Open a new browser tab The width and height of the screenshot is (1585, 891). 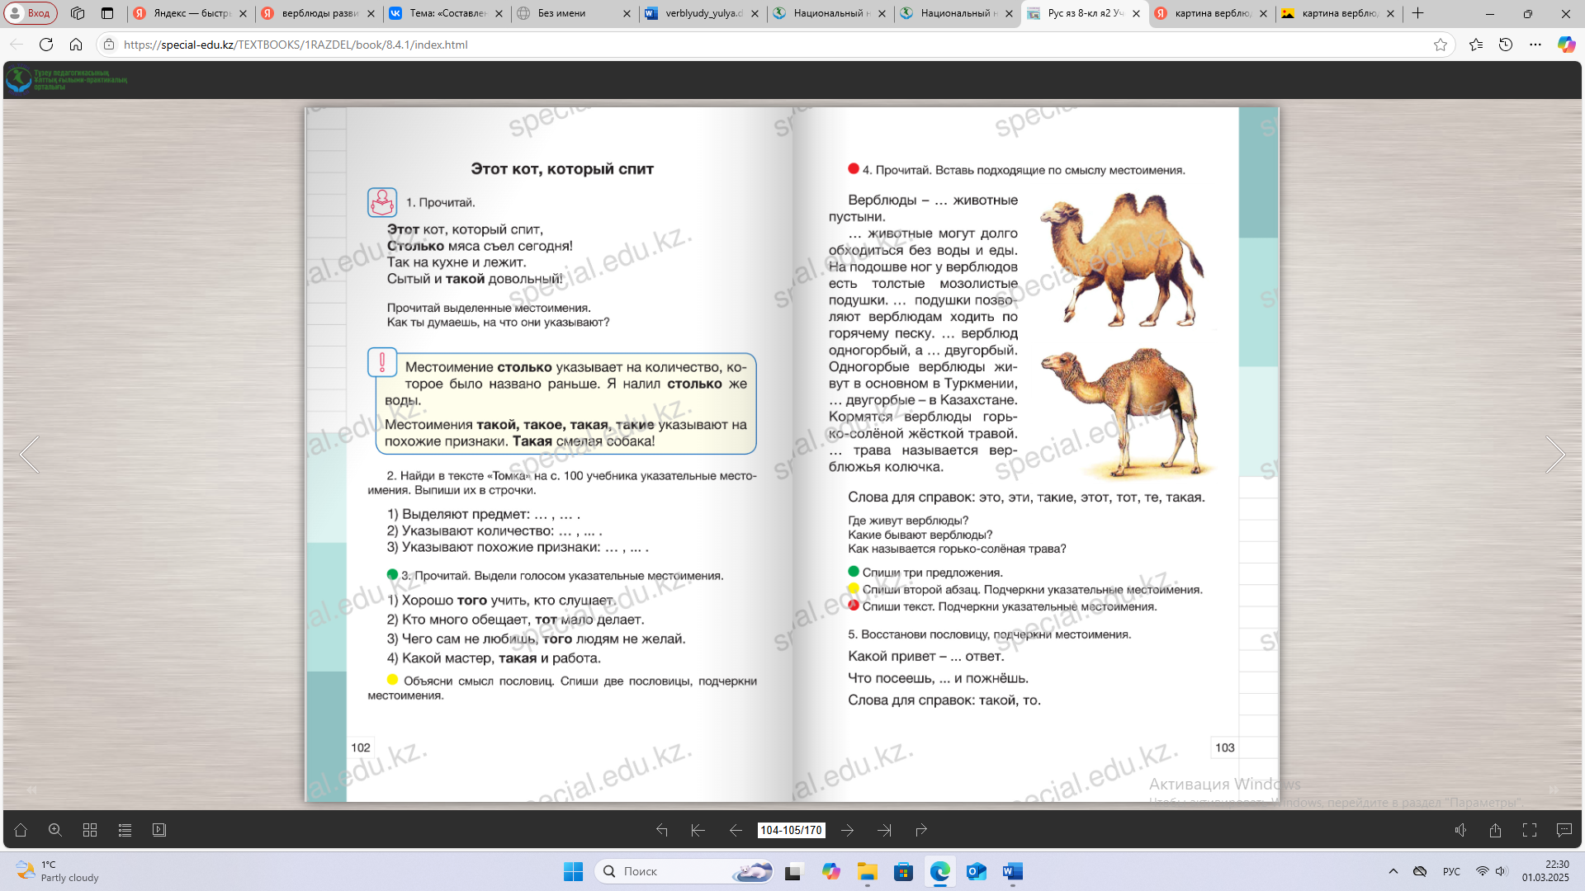pos(1418,13)
